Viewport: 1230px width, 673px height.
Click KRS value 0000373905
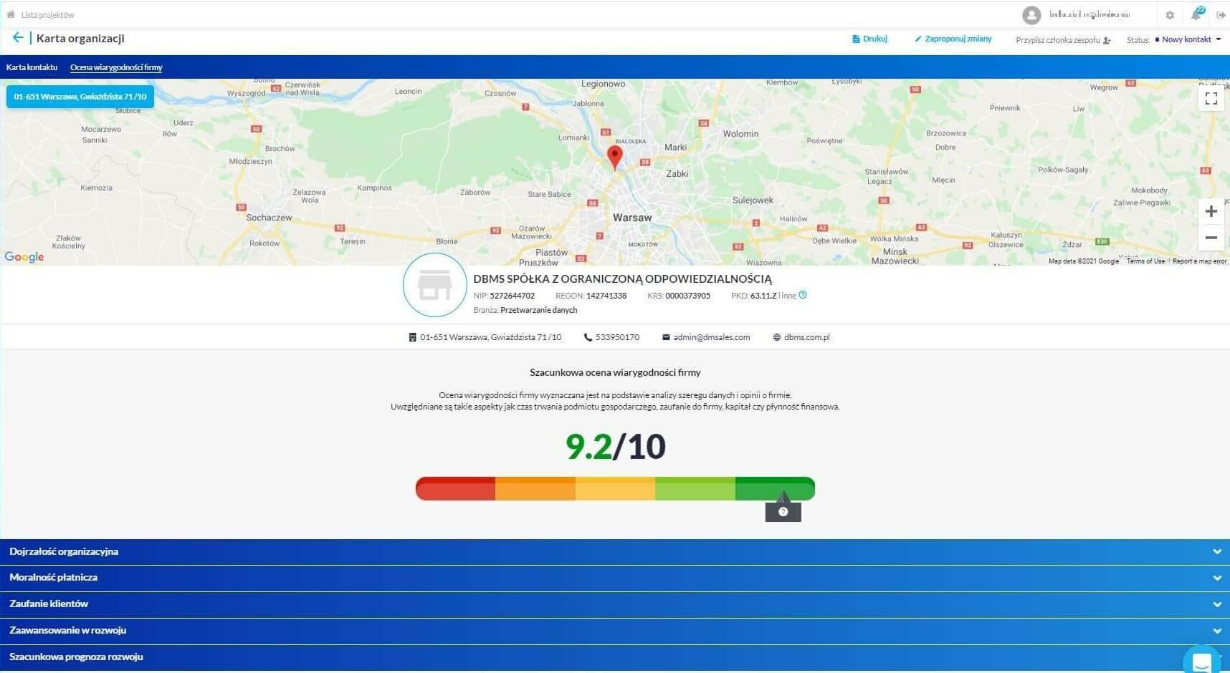687,296
